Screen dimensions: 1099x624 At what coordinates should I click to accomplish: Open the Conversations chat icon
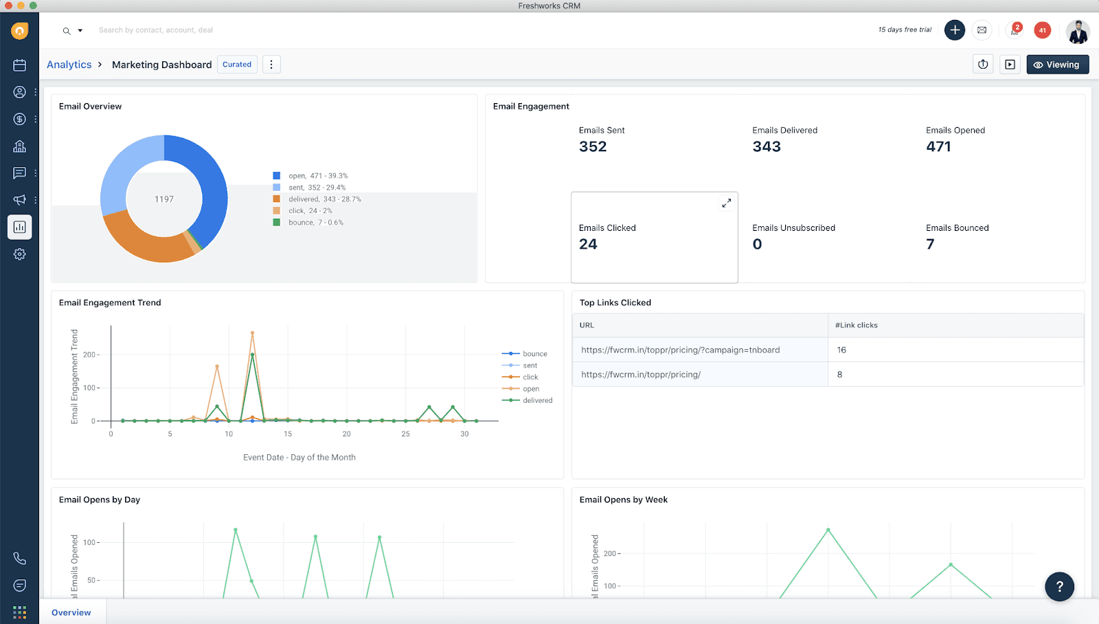(19, 172)
